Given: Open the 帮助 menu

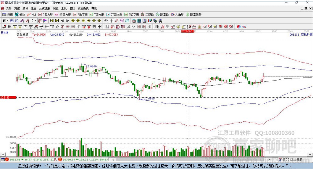Looking at the screenshot, I should 94,8.
